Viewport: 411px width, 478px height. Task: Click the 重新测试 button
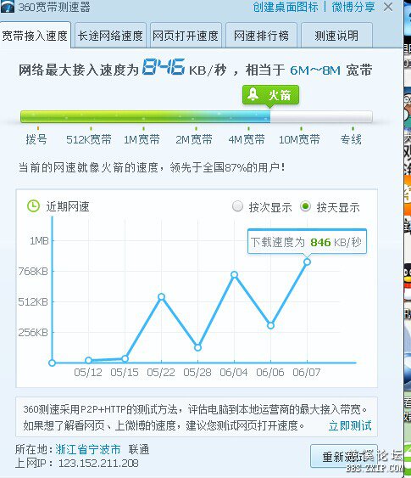tap(344, 457)
